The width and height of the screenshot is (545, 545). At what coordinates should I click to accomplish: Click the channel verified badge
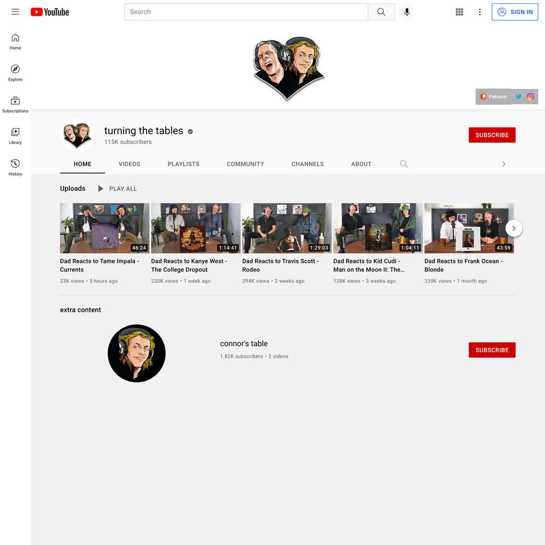click(190, 131)
